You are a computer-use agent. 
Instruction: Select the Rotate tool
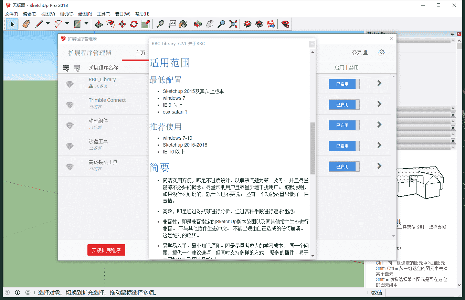coord(134,24)
